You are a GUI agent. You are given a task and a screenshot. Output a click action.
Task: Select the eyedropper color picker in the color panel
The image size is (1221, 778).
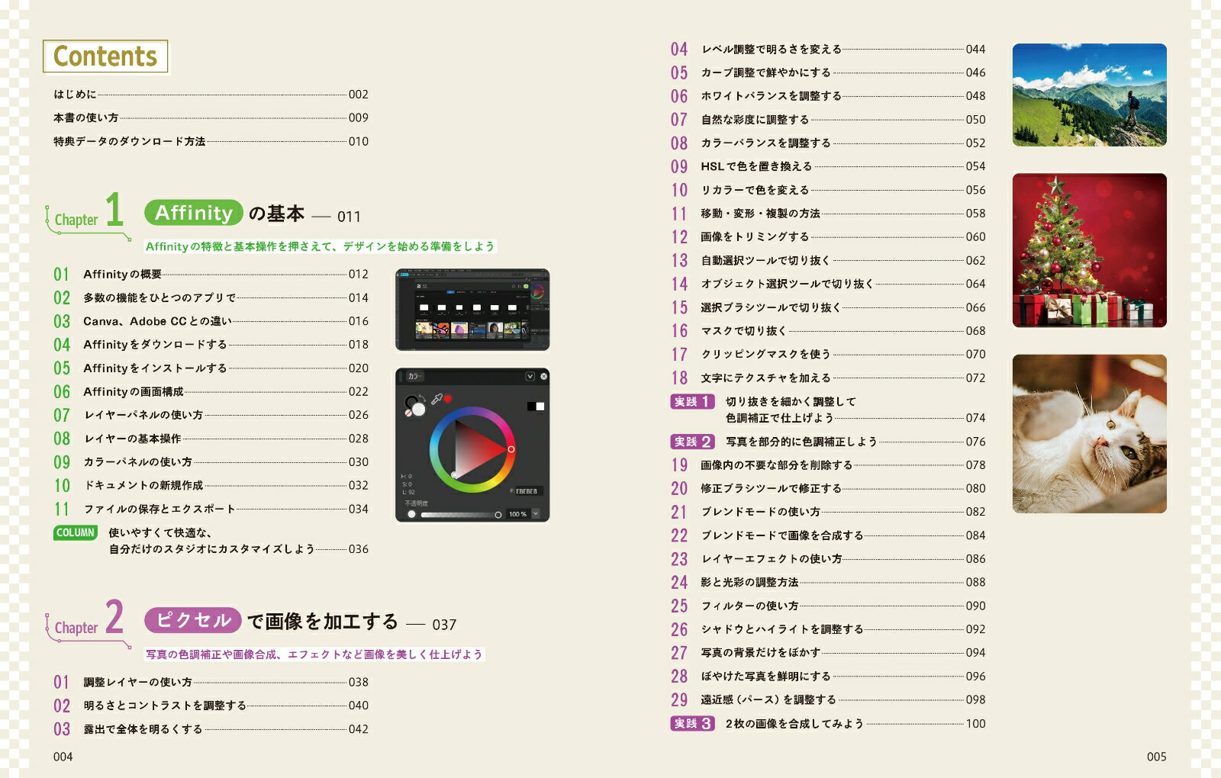[x=437, y=399]
